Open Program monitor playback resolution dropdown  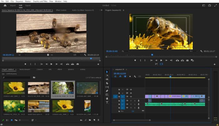(x=194, y=51)
